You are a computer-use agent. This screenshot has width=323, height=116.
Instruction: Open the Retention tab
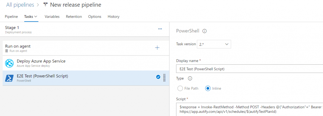[x=74, y=17]
